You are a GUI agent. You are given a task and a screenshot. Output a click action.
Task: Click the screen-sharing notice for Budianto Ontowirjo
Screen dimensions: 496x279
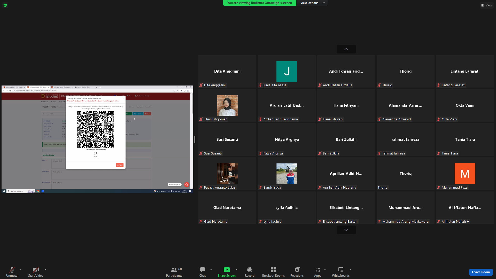tap(260, 3)
